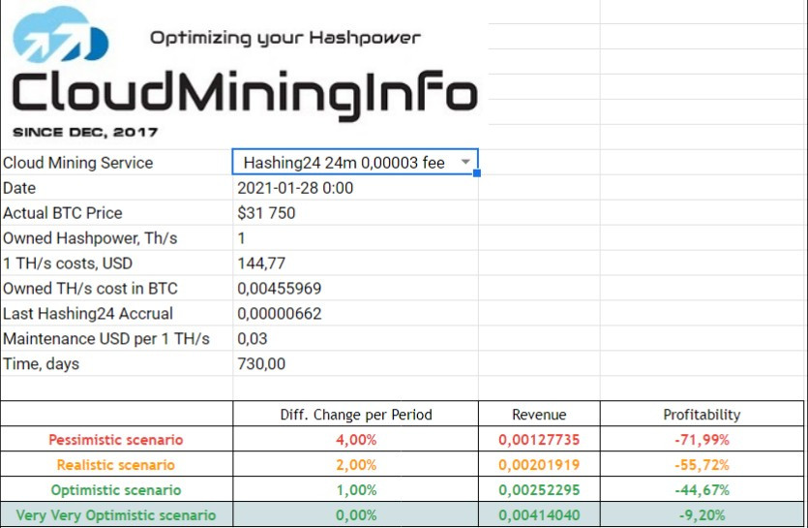Select the 'Realistic scenario' row label
The image size is (808, 528).
click(x=116, y=465)
